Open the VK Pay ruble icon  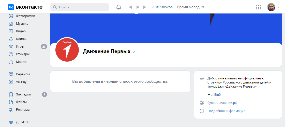pos(11,82)
